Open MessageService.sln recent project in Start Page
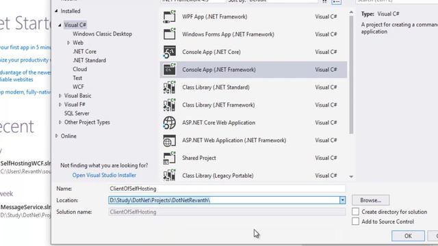 click(x=26, y=207)
